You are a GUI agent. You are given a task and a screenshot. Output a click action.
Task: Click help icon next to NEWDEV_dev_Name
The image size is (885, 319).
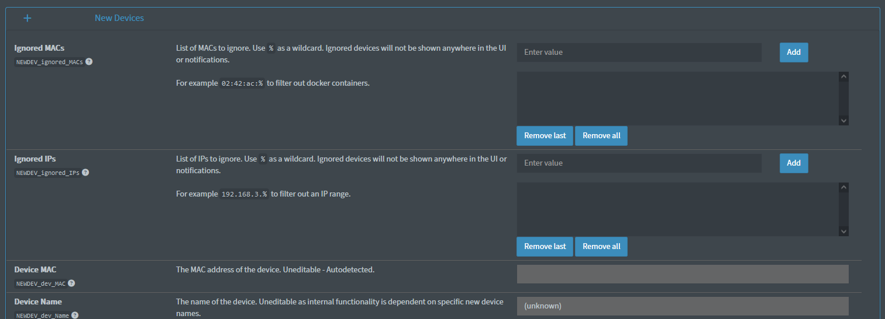click(75, 315)
